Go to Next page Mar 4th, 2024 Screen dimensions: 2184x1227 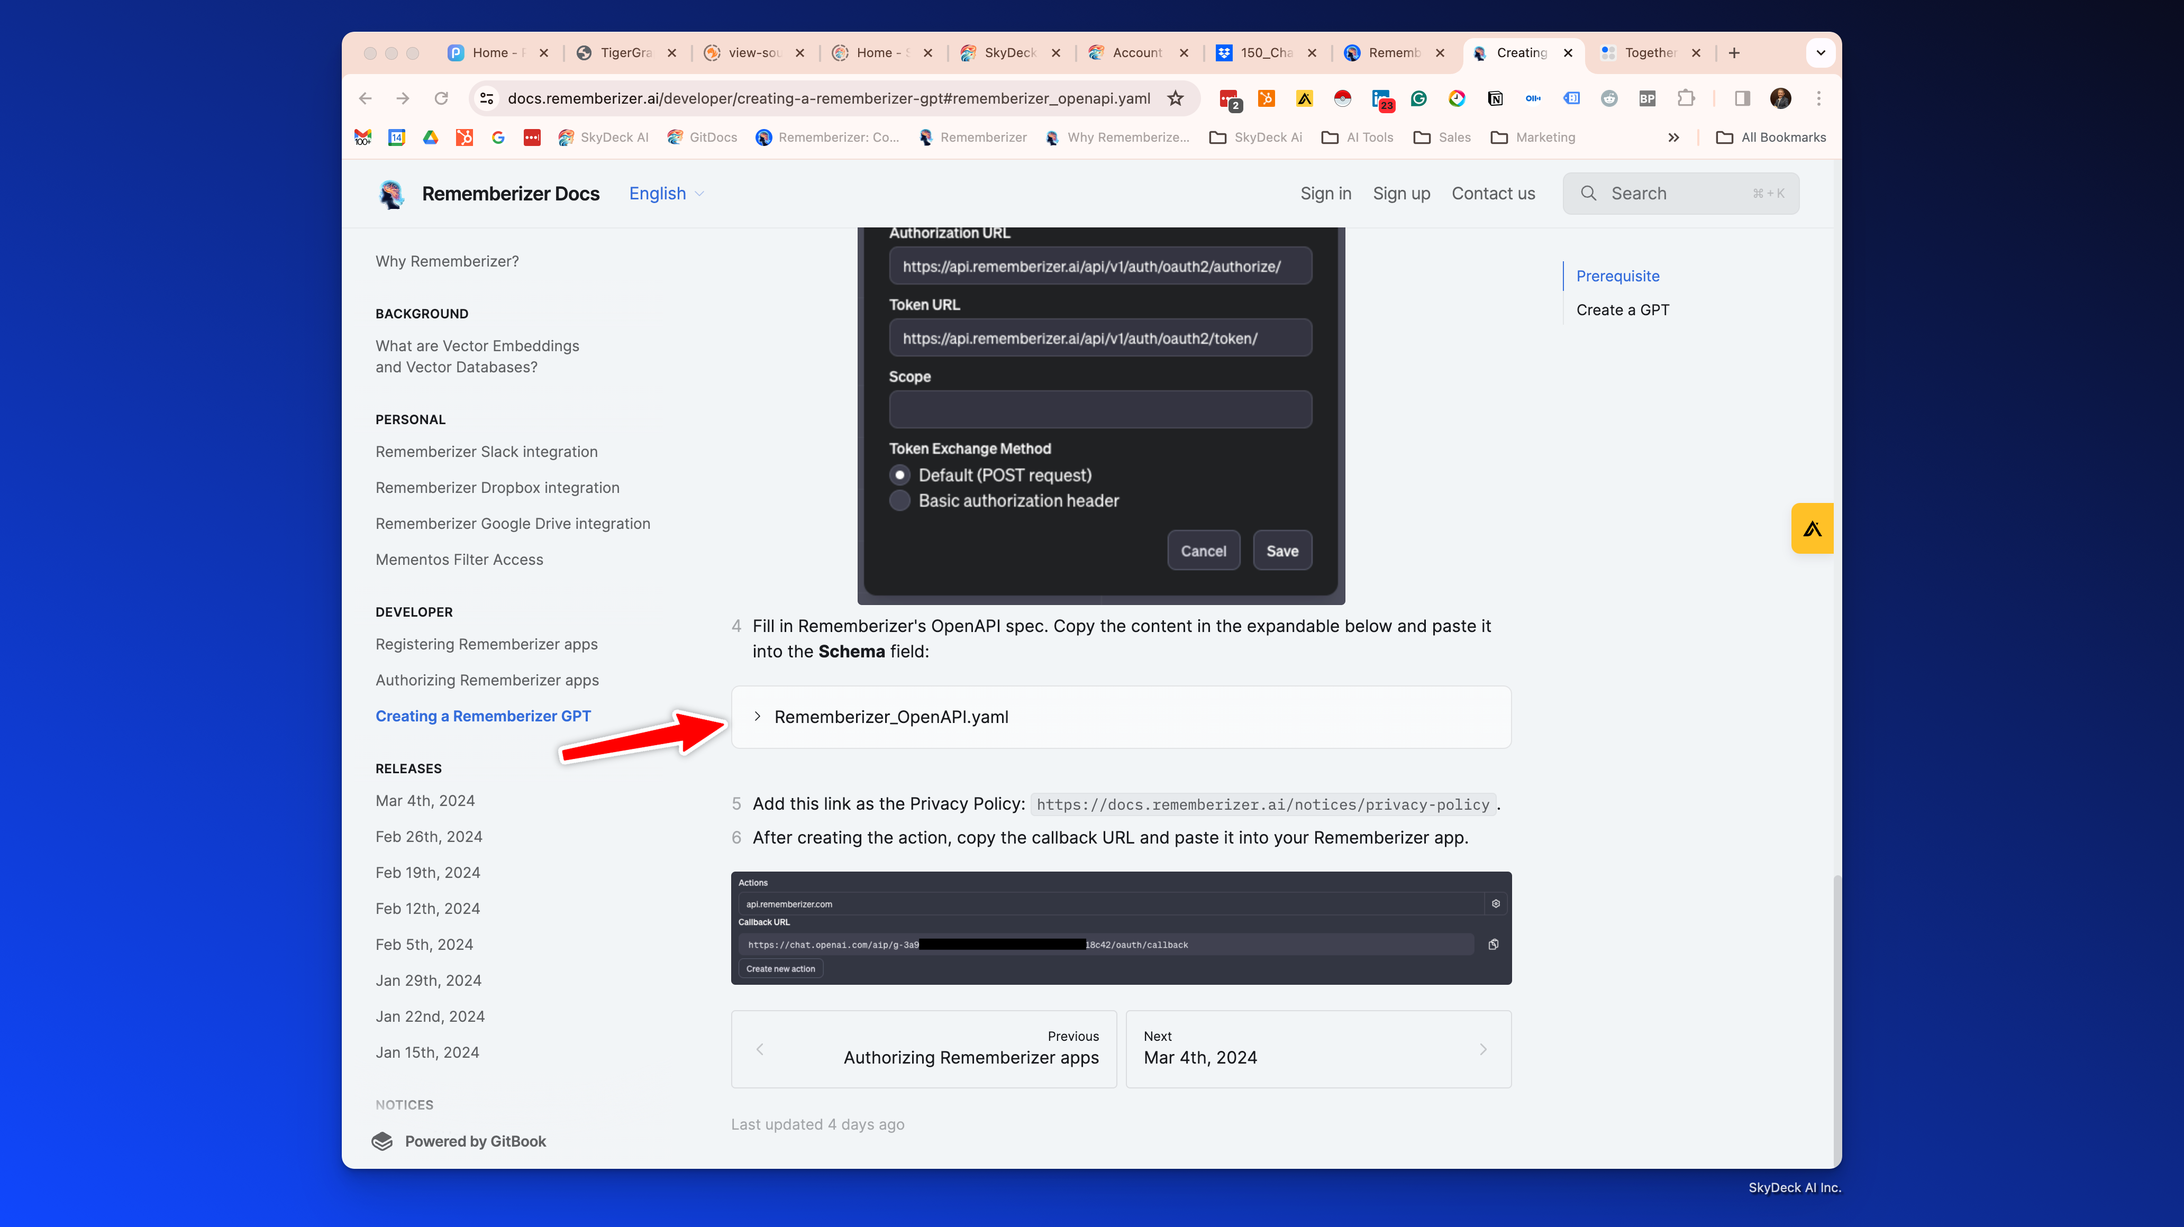(1317, 1048)
